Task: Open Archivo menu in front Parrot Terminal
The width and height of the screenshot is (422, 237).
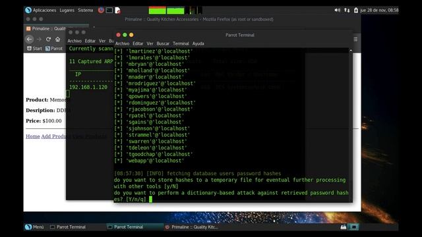Action: 122,43
